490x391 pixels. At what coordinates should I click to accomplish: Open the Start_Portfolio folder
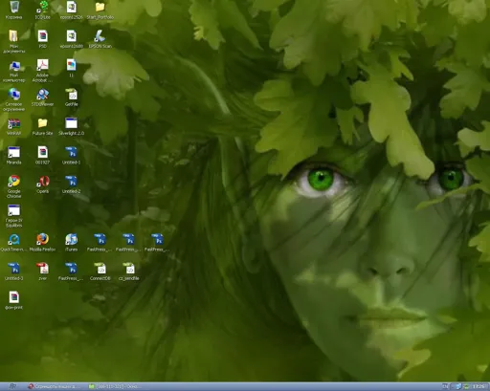point(100,11)
